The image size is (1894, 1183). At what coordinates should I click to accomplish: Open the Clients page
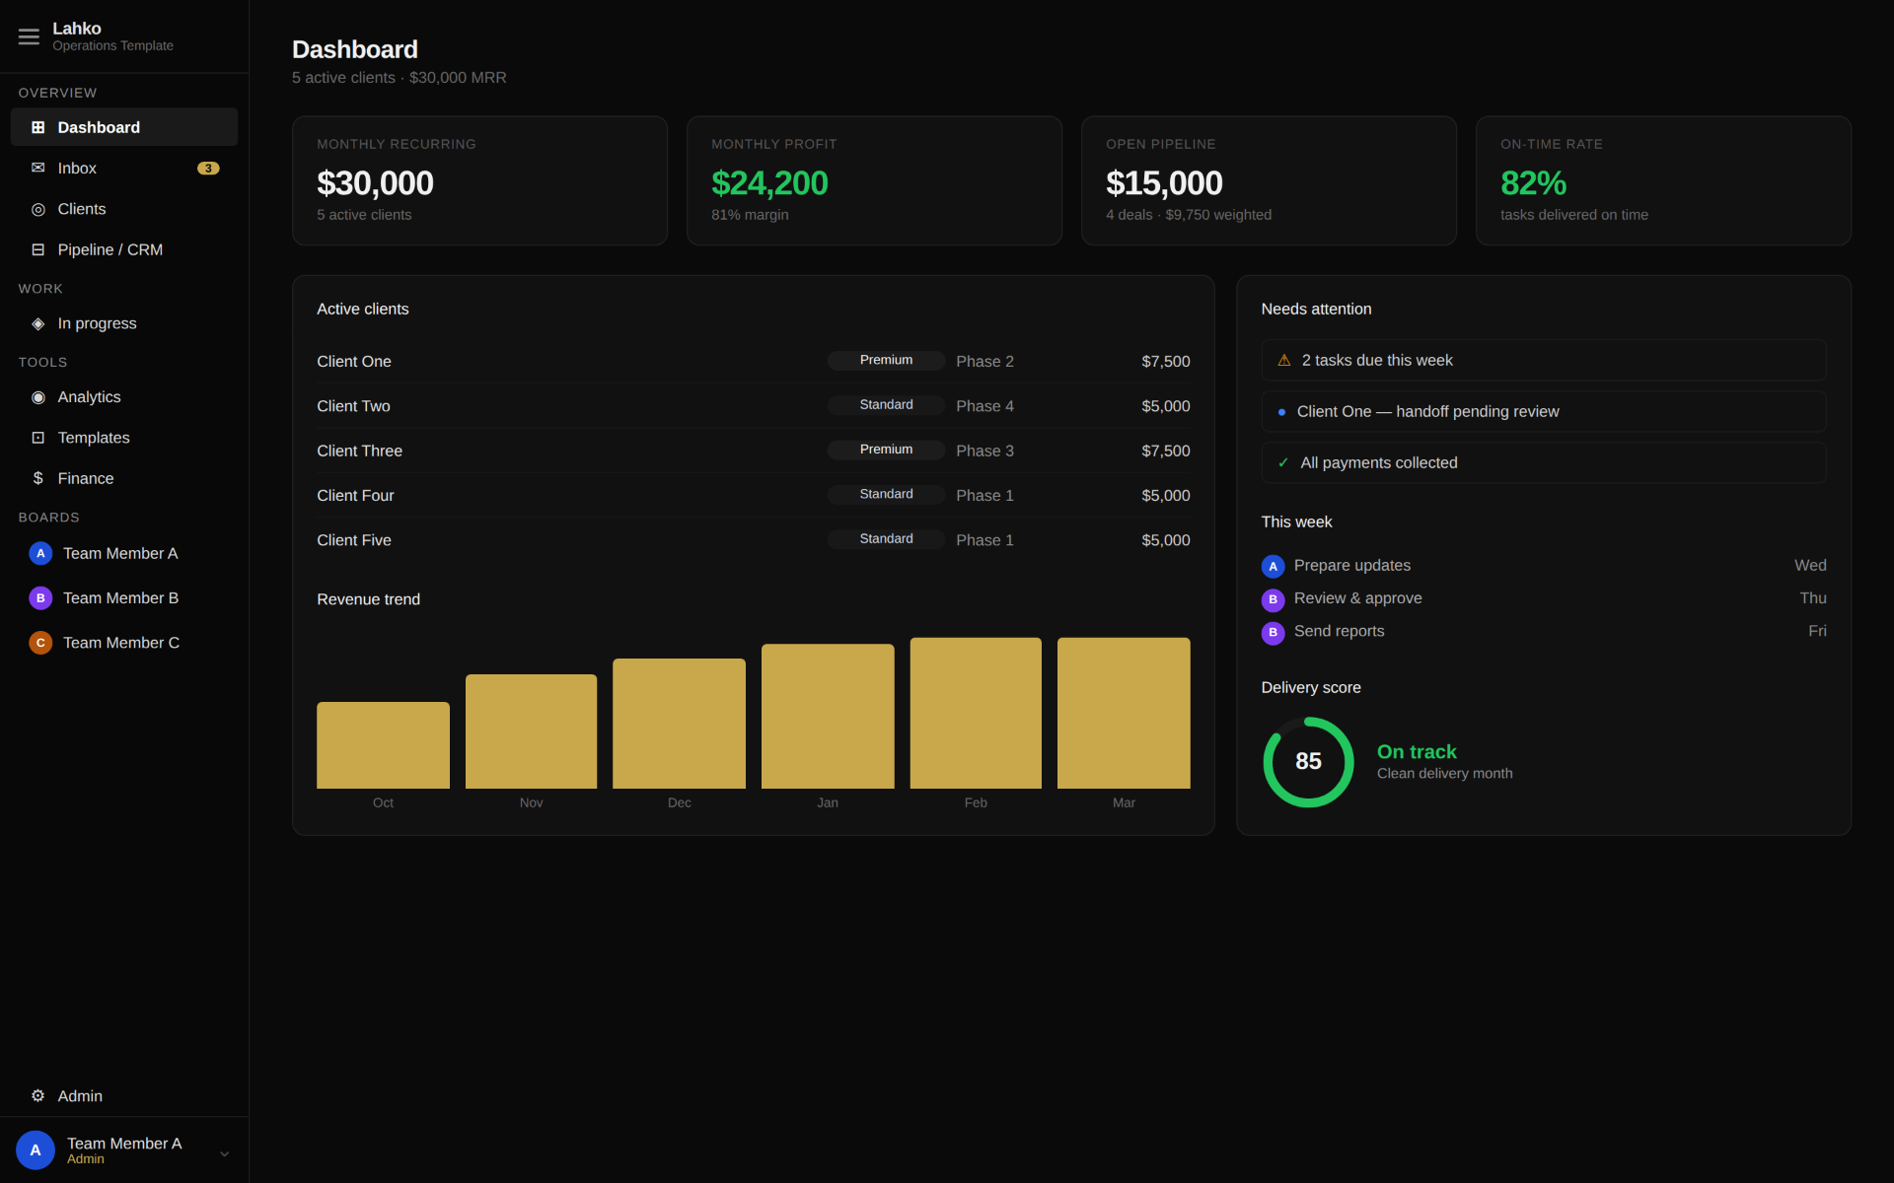pyautogui.click(x=124, y=209)
